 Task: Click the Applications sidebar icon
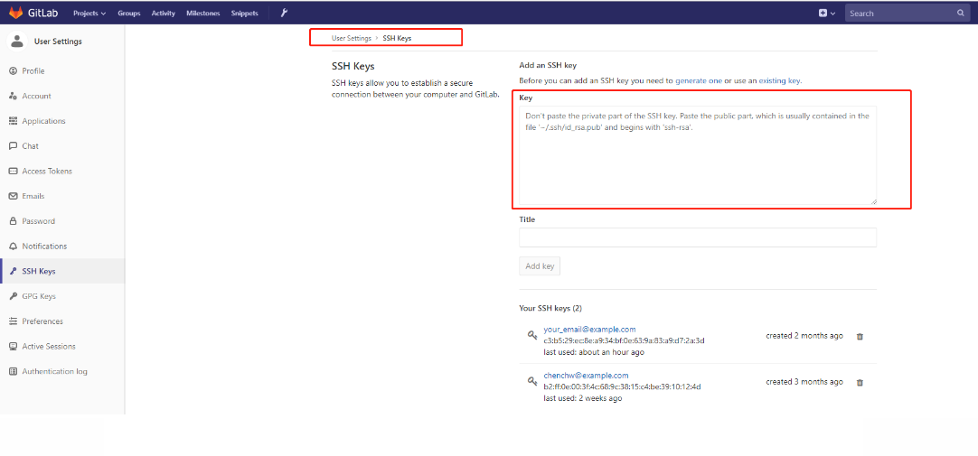click(13, 121)
